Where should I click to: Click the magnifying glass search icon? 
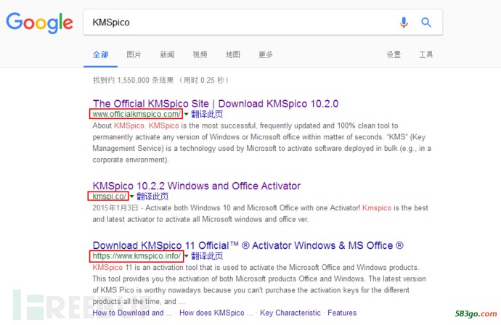pyautogui.click(x=426, y=22)
